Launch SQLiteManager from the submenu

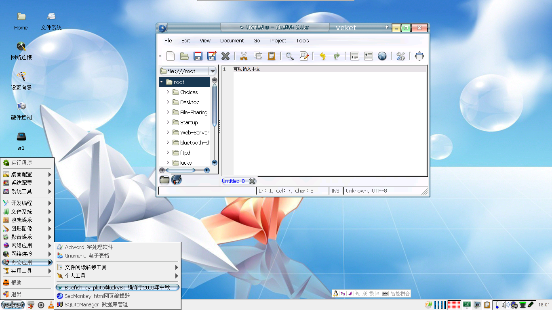point(117,304)
